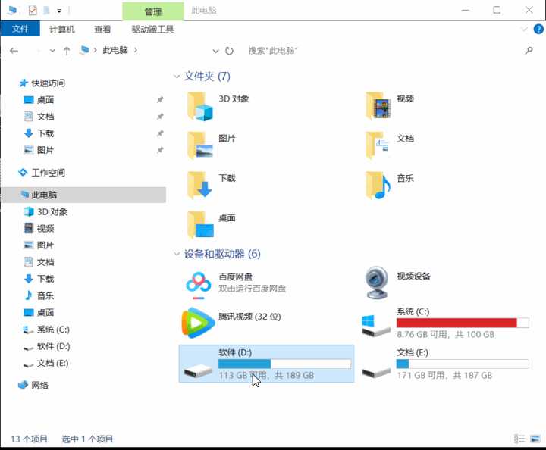
Task: Click the up one level arrow
Action: (67, 51)
